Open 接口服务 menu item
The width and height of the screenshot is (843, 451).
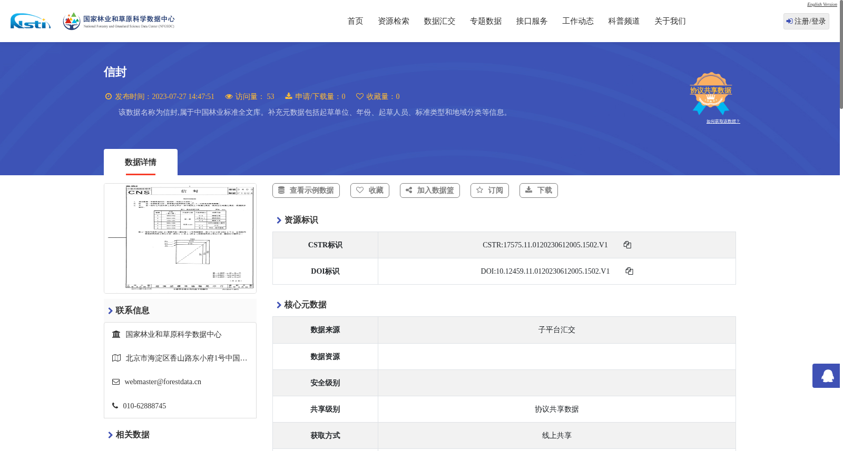tap(532, 21)
